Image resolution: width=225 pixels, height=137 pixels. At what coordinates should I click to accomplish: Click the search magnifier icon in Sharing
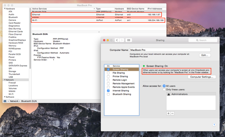pos(197,40)
